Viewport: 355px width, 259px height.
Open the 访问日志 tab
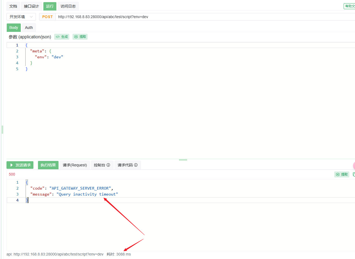click(x=68, y=6)
